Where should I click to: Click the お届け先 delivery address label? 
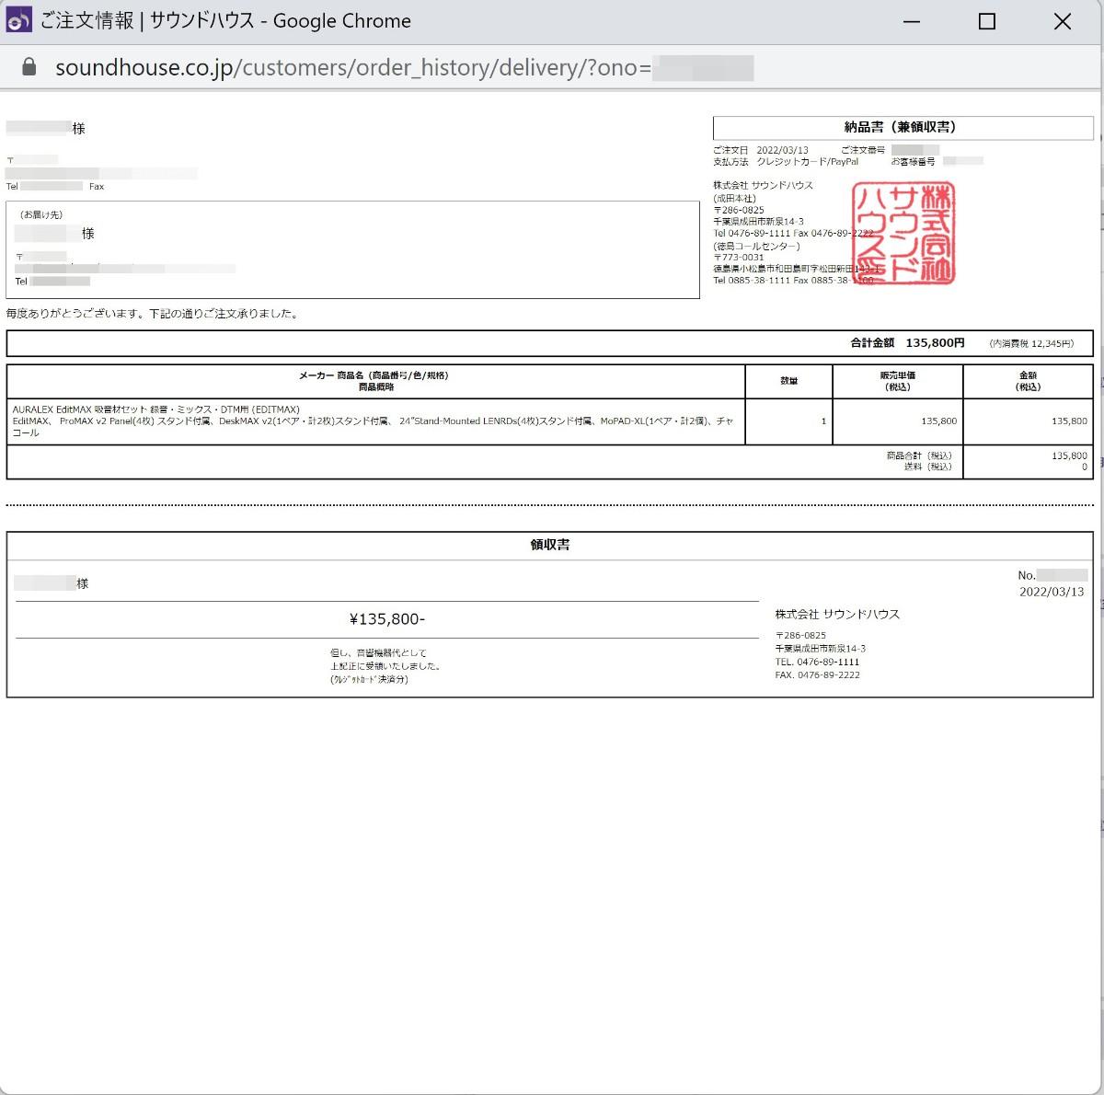pos(40,214)
